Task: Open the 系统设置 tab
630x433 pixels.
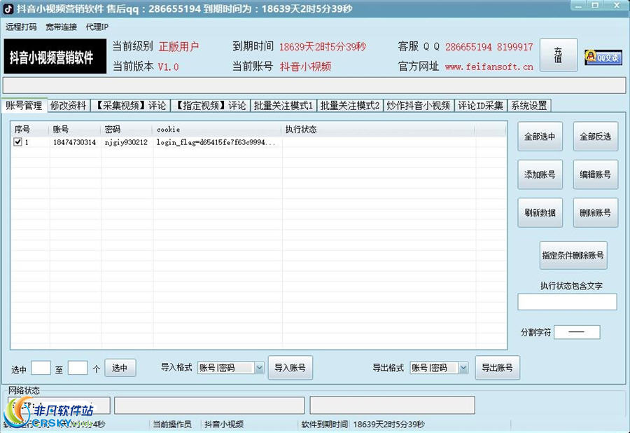Action: point(528,106)
